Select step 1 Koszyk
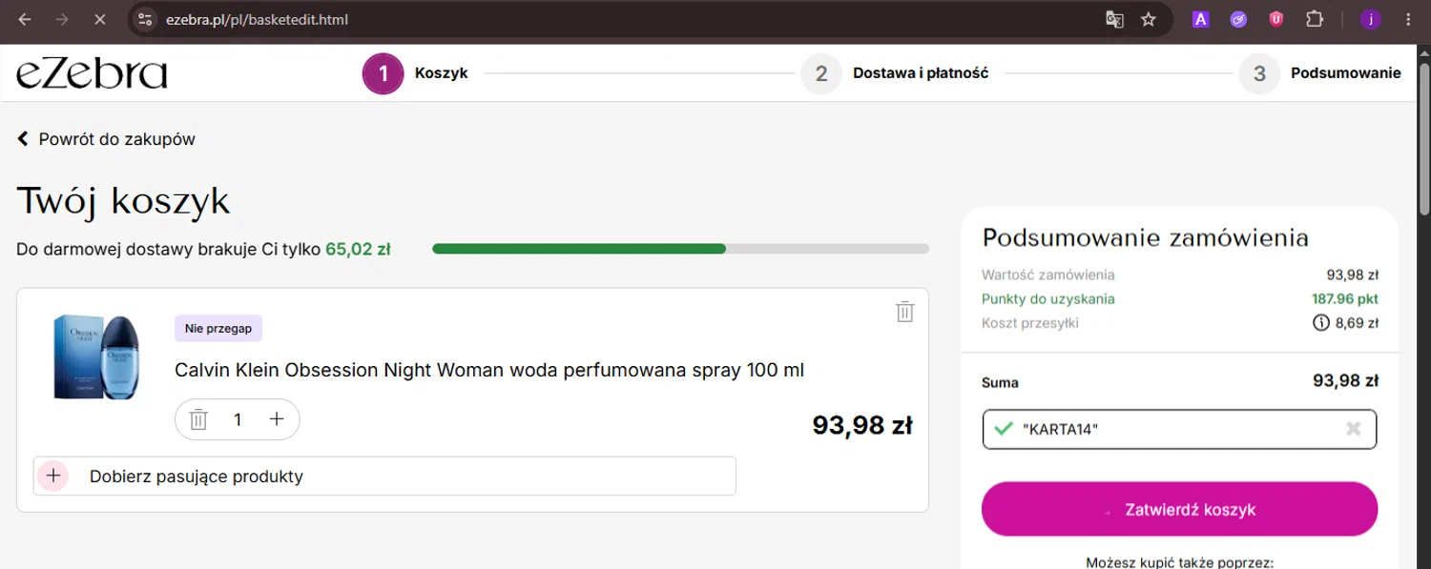Image resolution: width=1431 pixels, height=569 pixels. [416, 73]
